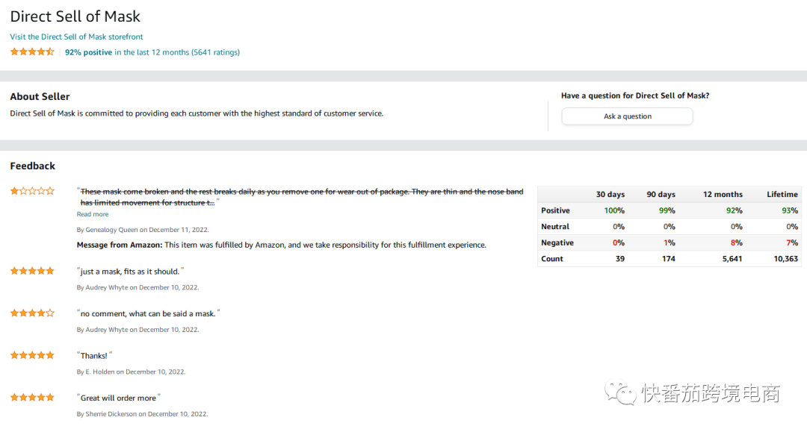
Task: Click the Ask a question button
Action: (628, 116)
